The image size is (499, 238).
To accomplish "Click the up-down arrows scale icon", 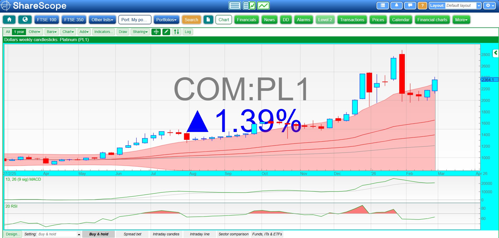I will [x=177, y=32].
